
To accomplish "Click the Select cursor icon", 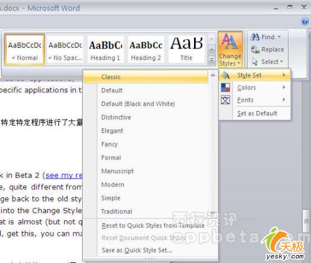I will 255,62.
